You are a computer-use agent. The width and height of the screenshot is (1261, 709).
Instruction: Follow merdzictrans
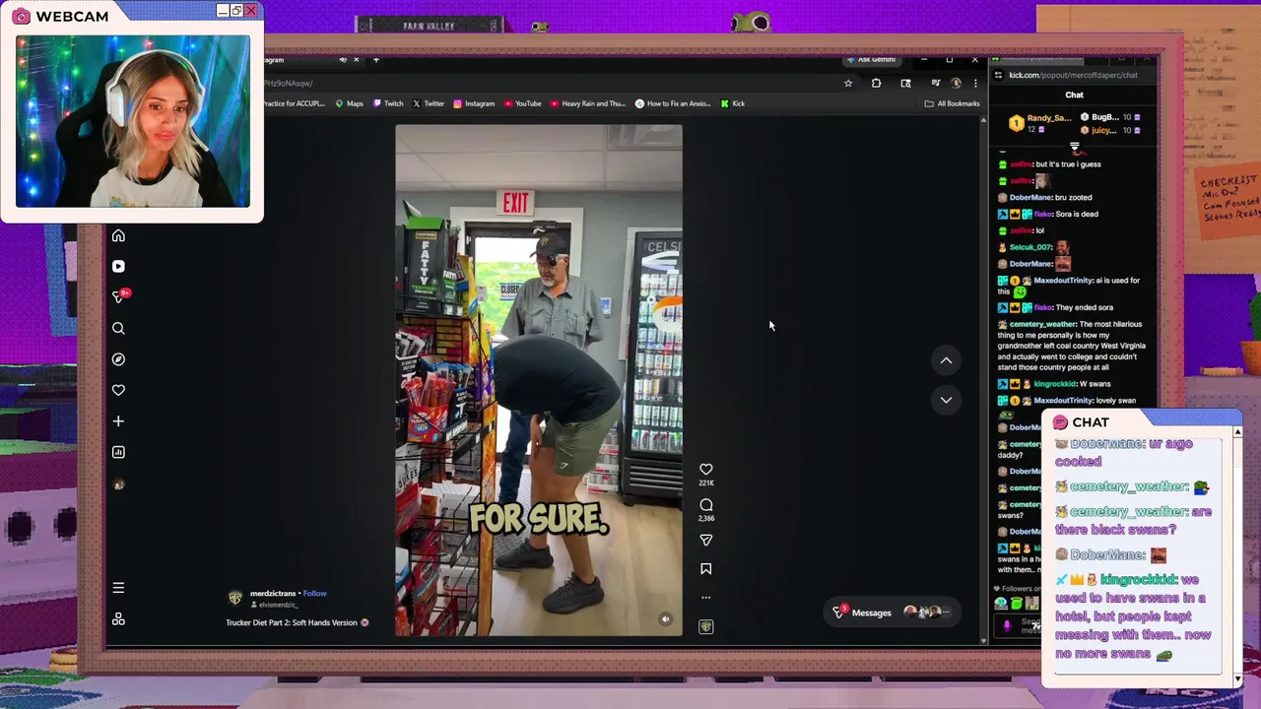(314, 594)
